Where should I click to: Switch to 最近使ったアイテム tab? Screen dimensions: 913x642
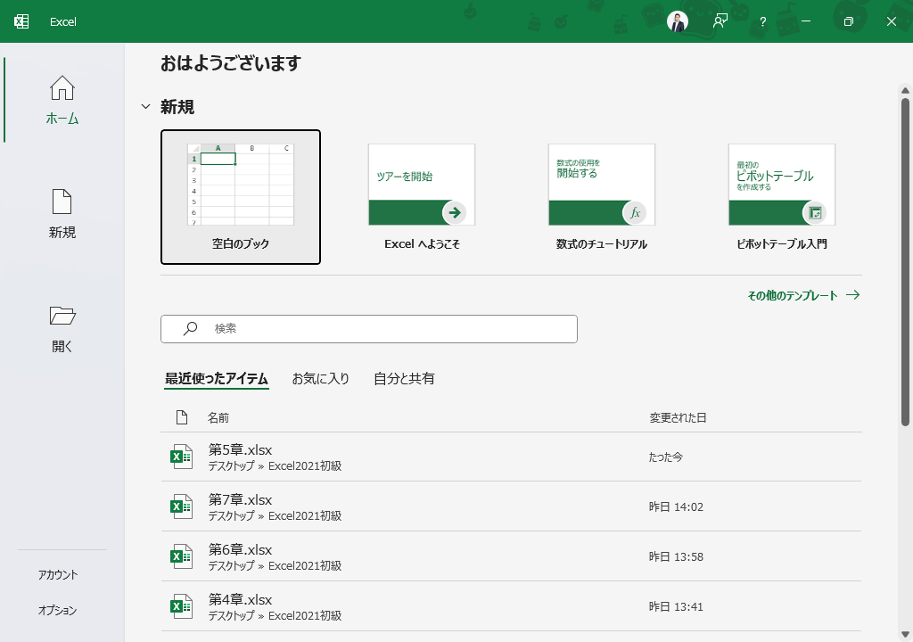[x=216, y=379]
